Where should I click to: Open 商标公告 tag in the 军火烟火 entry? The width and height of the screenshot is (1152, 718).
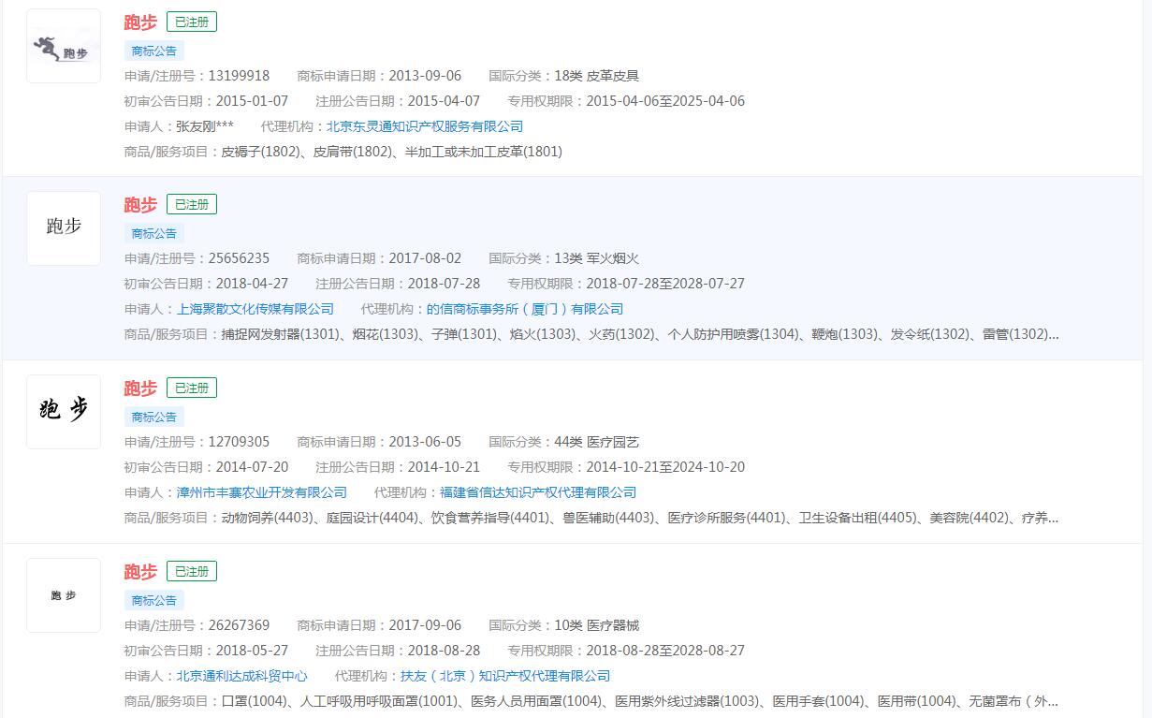(154, 233)
